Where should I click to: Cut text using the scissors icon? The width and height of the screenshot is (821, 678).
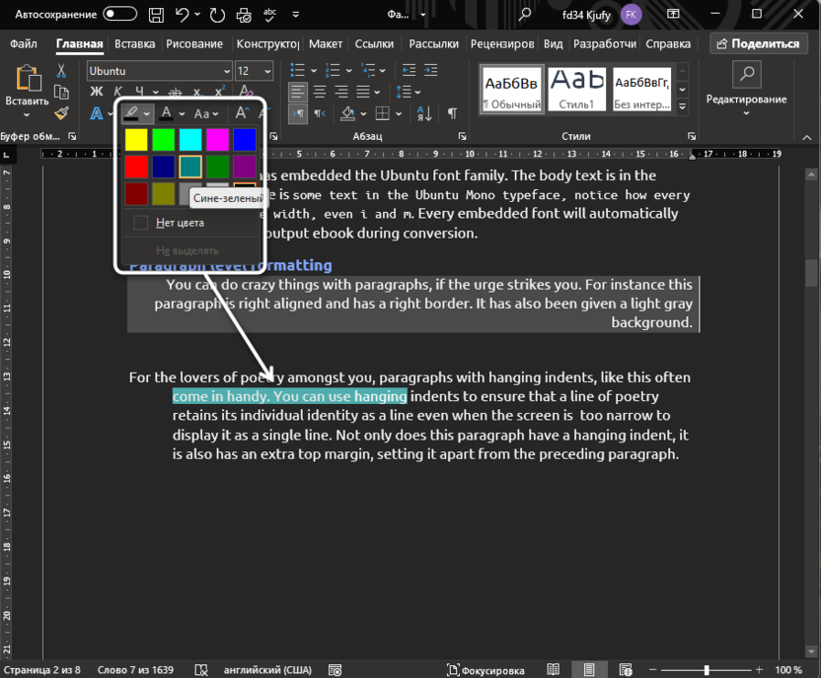tap(60, 70)
